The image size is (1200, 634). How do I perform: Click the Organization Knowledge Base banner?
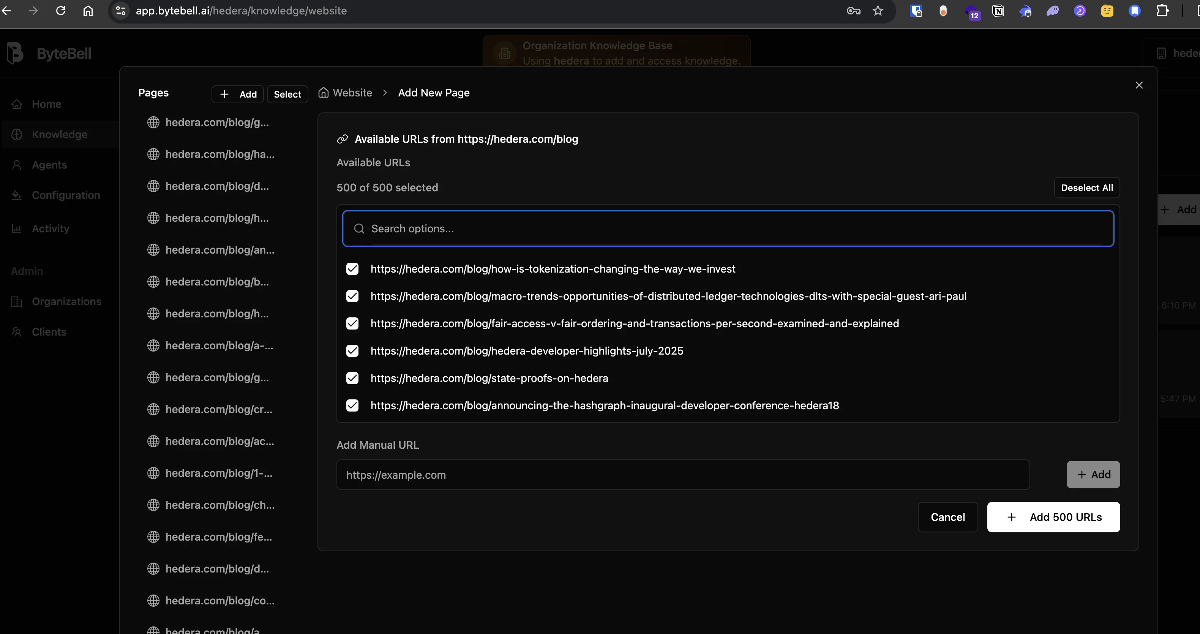[616, 51]
